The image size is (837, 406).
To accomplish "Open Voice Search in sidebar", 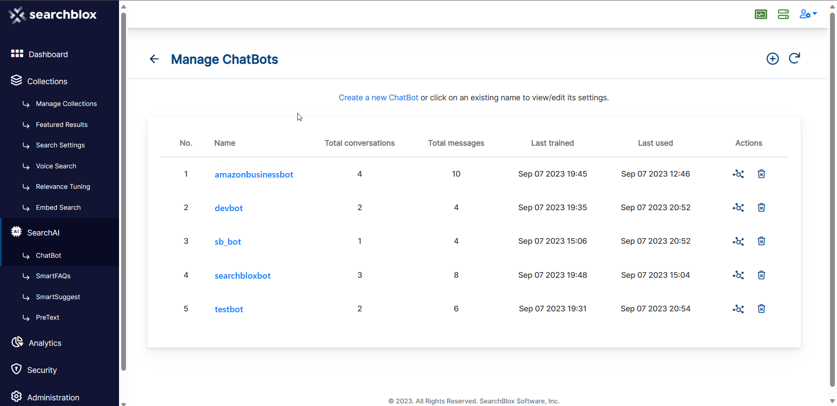I will pyautogui.click(x=56, y=166).
